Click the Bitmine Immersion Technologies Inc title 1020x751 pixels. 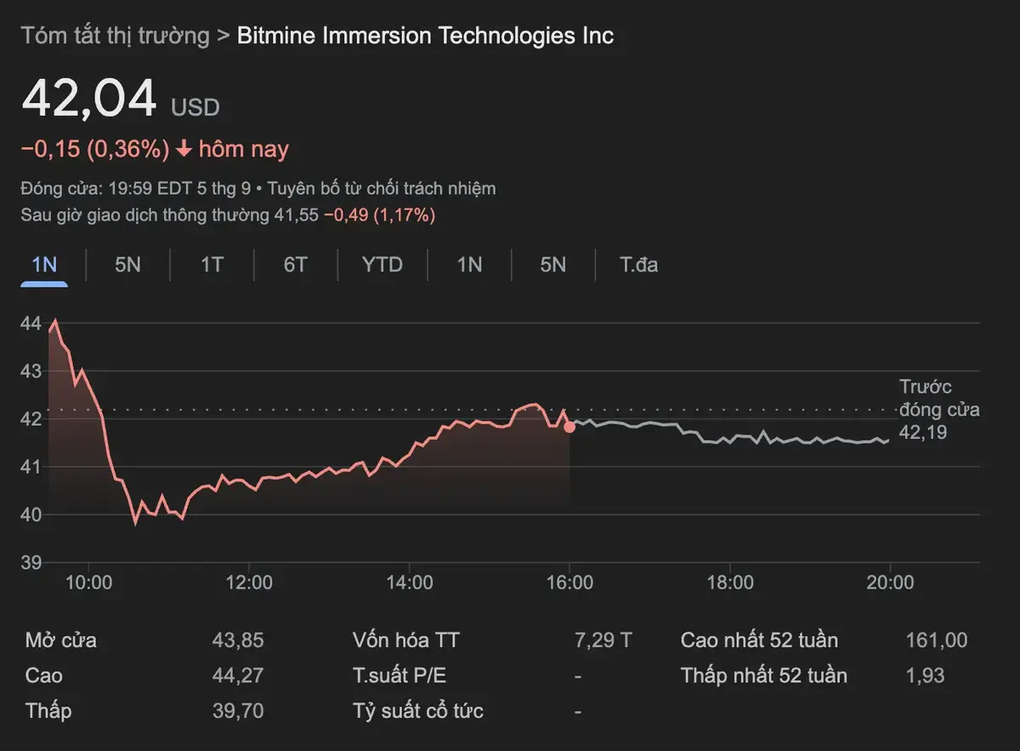pos(424,36)
